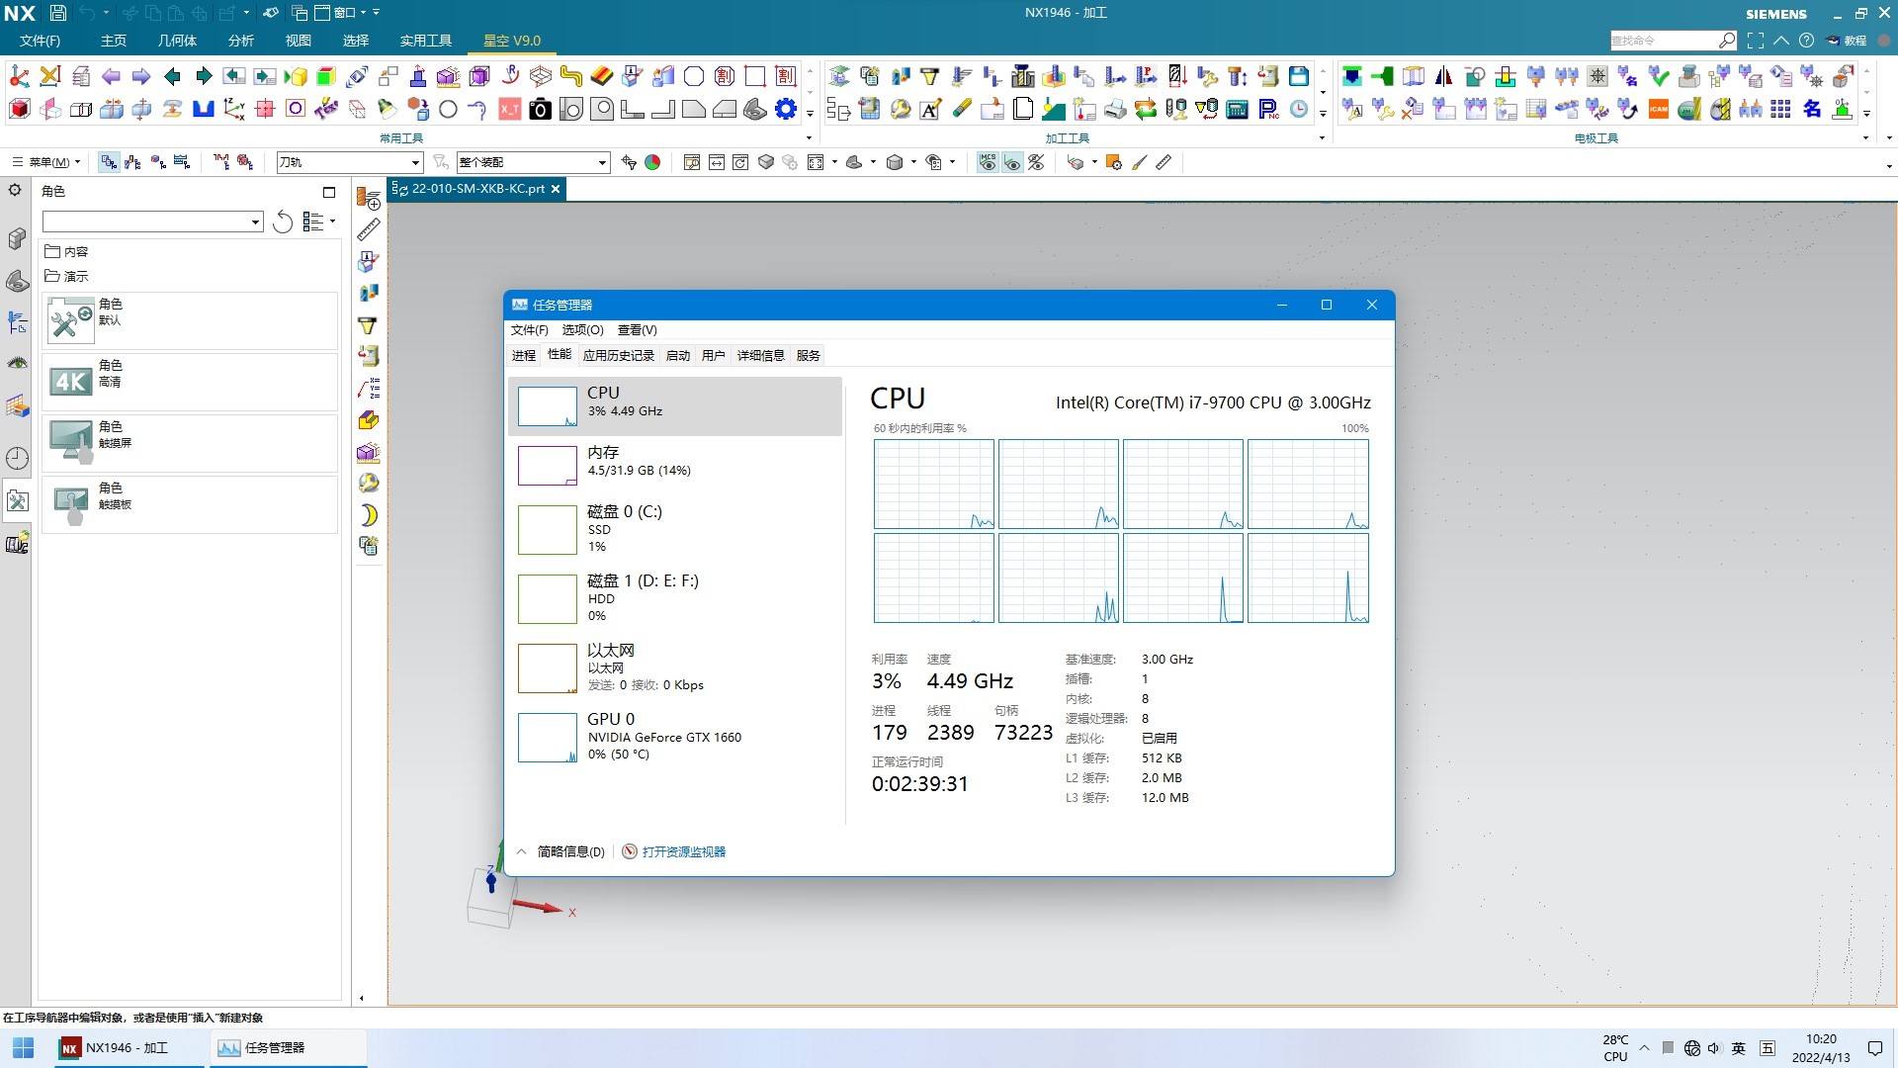Click the red X_T export icon
Image resolution: width=1898 pixels, height=1068 pixels.
tap(509, 109)
